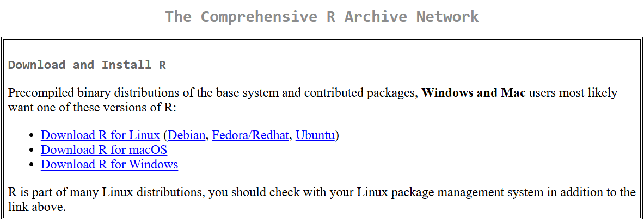The image size is (644, 219).
Task: Open the Download R for Linux link
Action: [100, 135]
